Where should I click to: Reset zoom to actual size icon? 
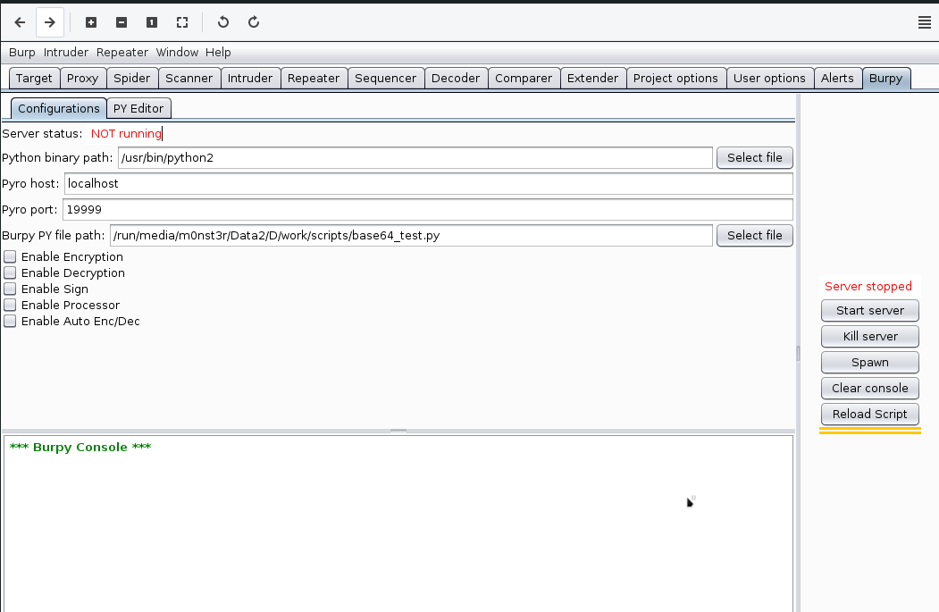point(152,22)
